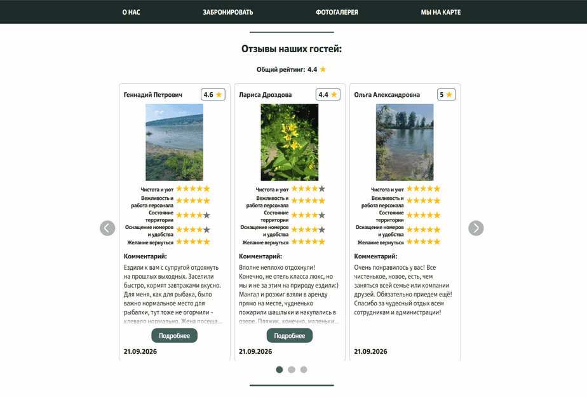Click the name Лариса Дроздова
Viewport: 587px width, 397px height.
tap(265, 95)
